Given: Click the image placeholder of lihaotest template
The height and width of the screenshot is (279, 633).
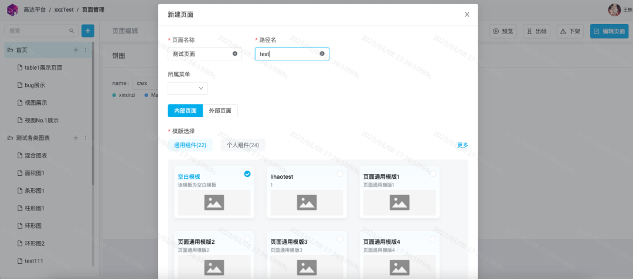Looking at the screenshot, I should click(x=307, y=202).
